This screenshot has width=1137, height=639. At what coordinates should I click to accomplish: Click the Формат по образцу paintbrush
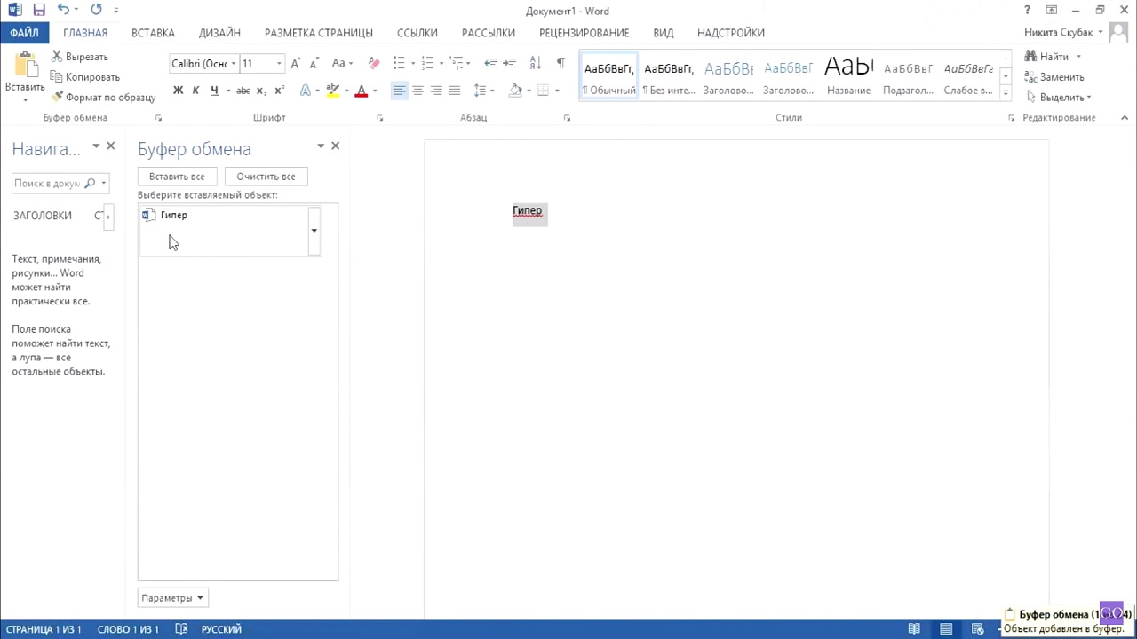[x=103, y=98]
